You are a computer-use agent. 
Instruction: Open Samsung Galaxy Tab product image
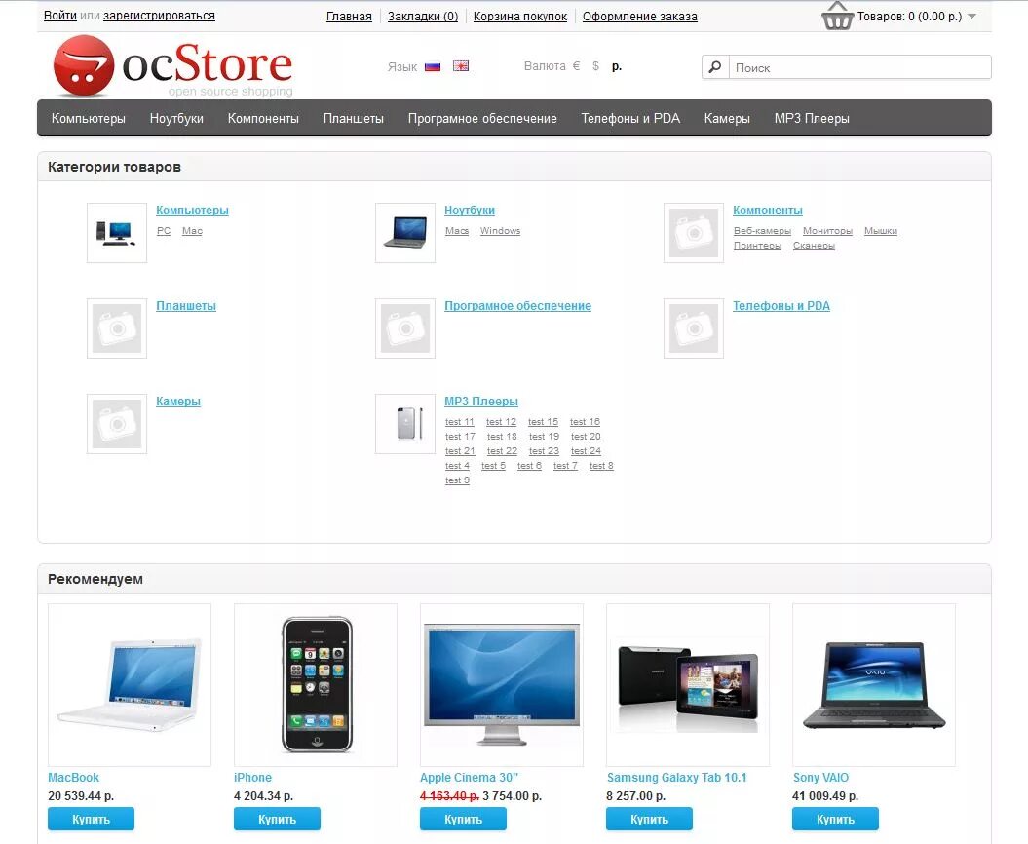click(x=688, y=685)
